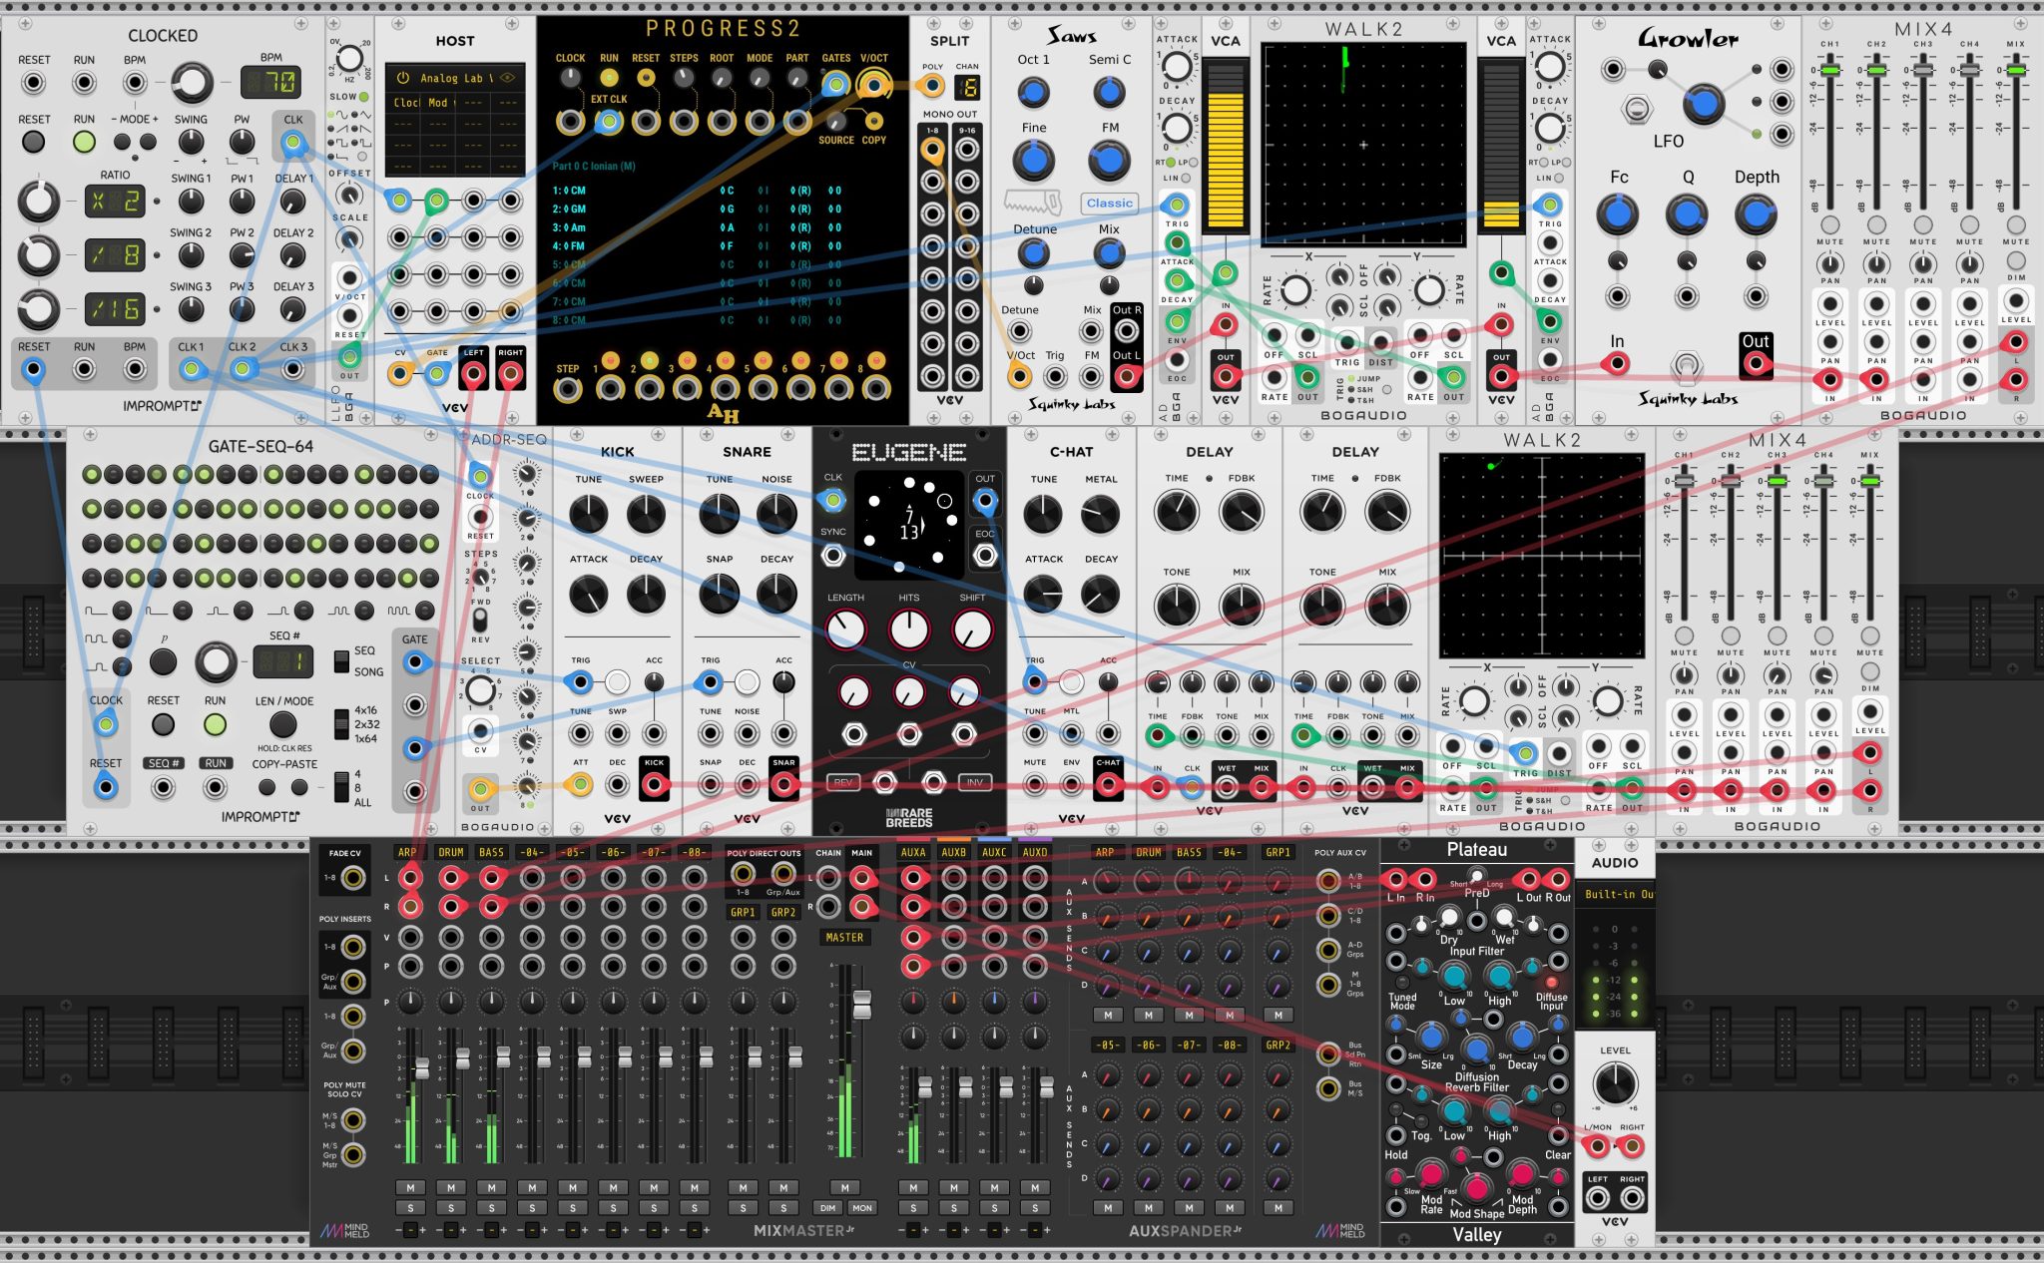This screenshot has width=2044, height=1263.
Task: Mute the ARP track in MixMaster
Action: (410, 1187)
